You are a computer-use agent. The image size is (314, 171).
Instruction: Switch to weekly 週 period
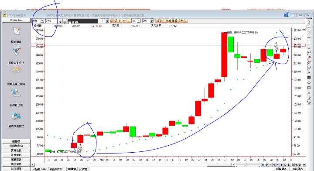pyautogui.click(x=116, y=21)
